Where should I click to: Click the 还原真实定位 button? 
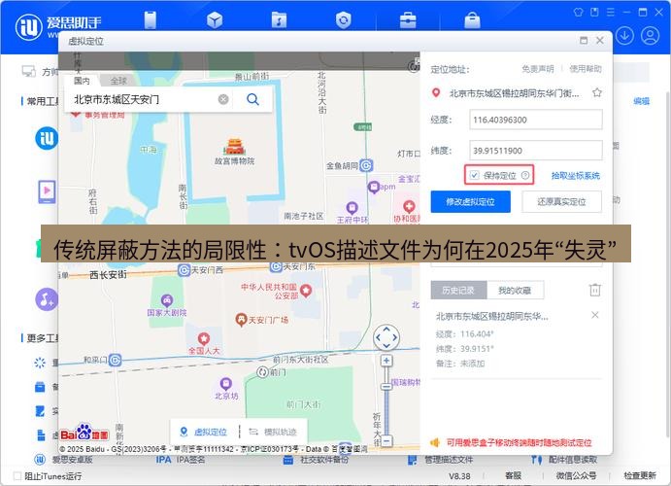[561, 201]
